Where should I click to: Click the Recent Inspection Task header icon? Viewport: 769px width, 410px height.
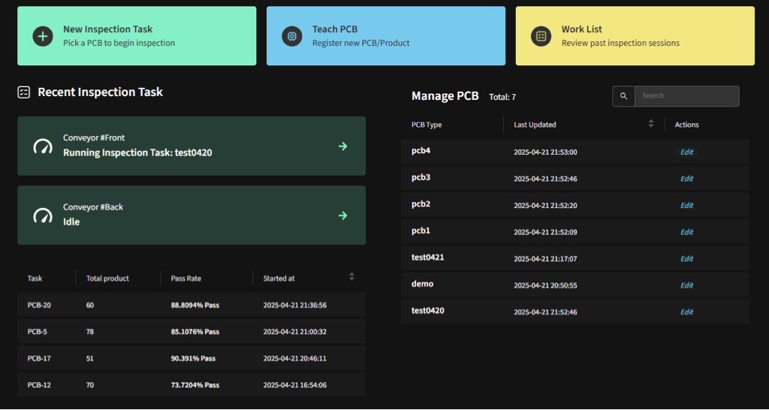point(24,92)
